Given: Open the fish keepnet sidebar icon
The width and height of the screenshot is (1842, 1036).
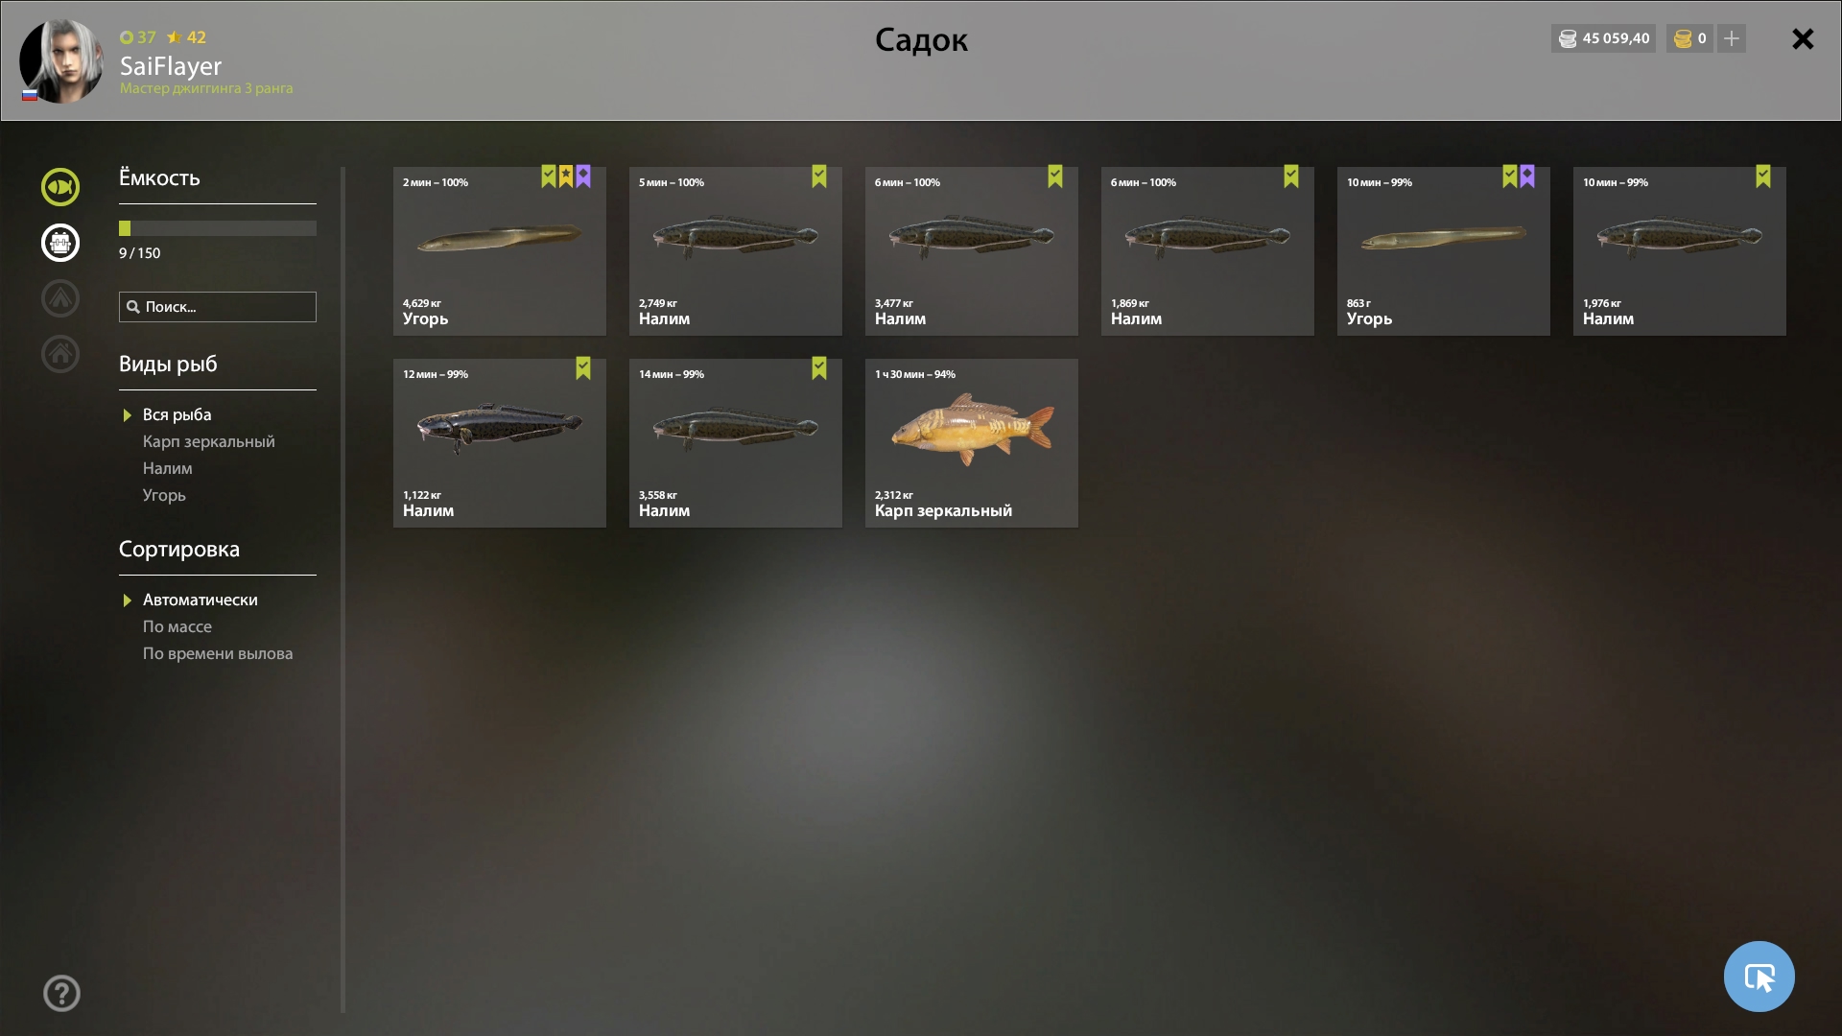Looking at the screenshot, I should click(60, 187).
